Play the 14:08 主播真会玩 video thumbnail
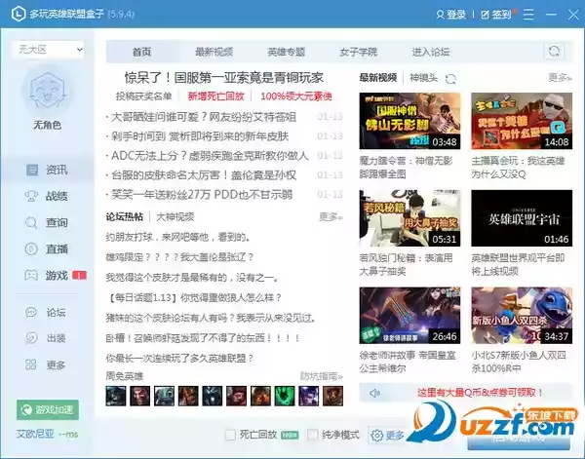 coord(522,121)
